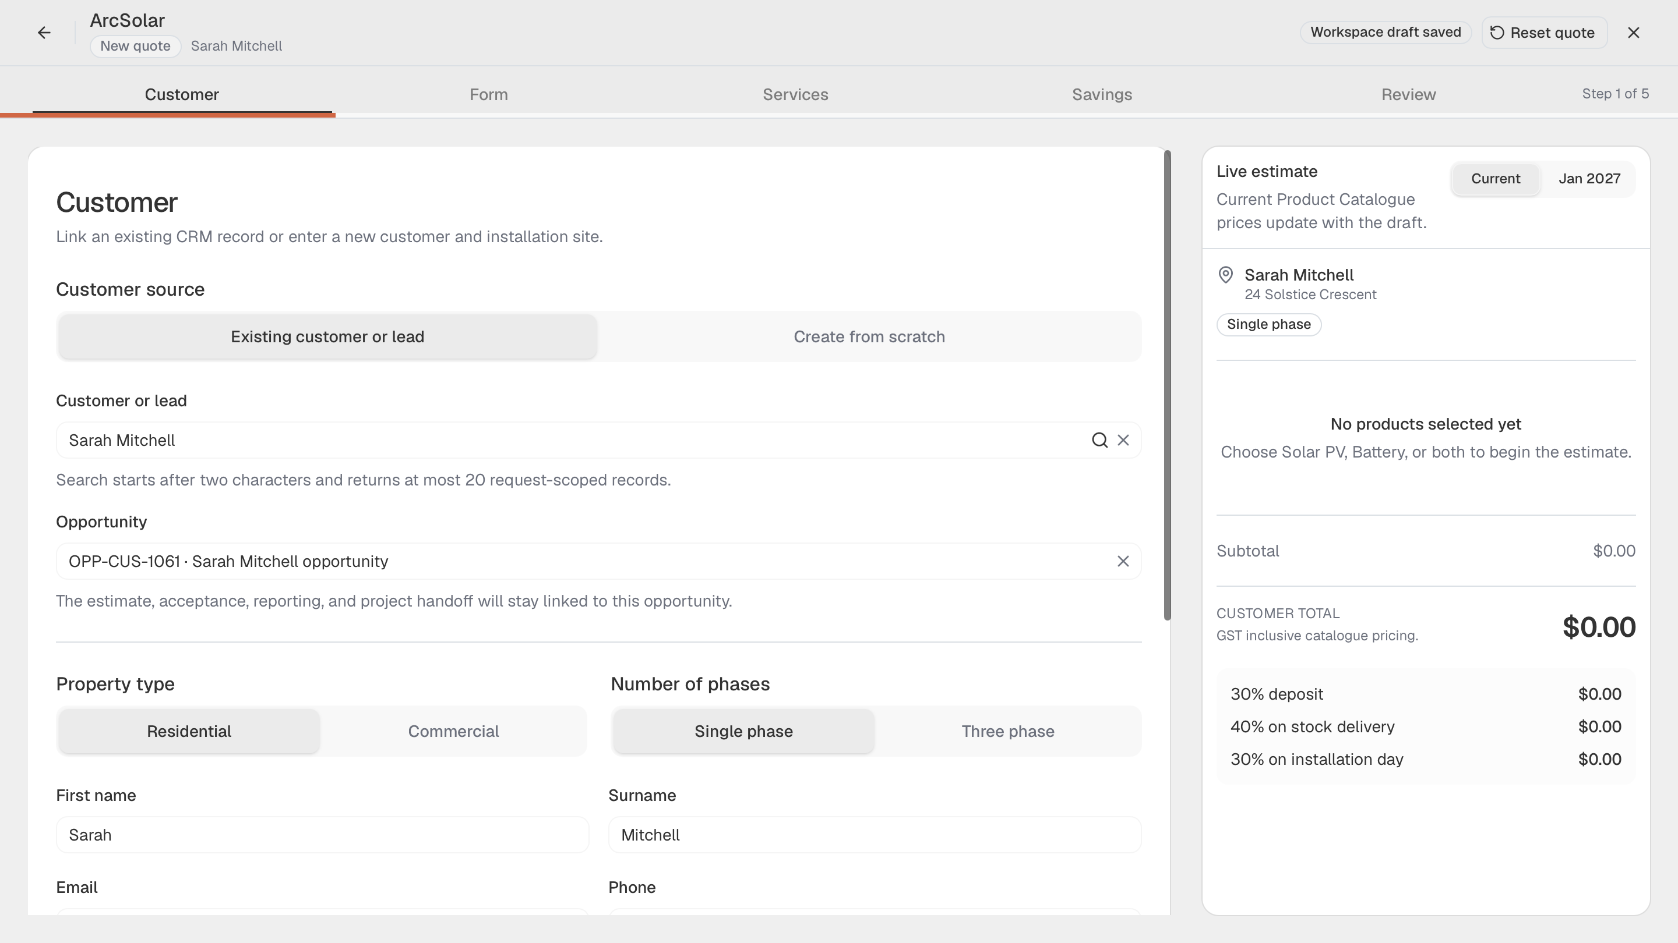Click the Single phase tag in Live estimate
The height and width of the screenshot is (943, 1678).
(x=1269, y=324)
